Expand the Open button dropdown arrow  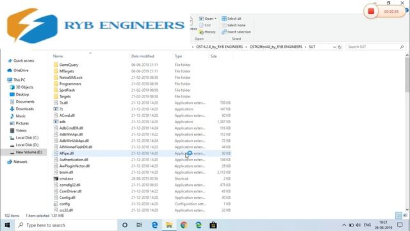pos(216,19)
